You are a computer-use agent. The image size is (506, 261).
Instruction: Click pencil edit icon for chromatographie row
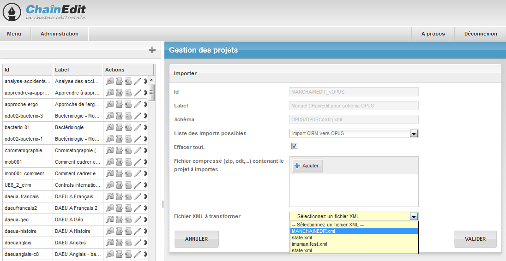coord(138,150)
